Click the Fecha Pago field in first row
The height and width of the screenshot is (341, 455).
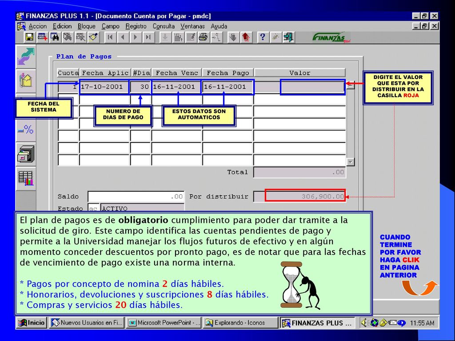click(228, 87)
